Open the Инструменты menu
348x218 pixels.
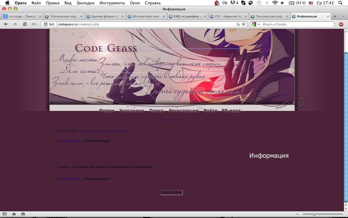click(112, 3)
